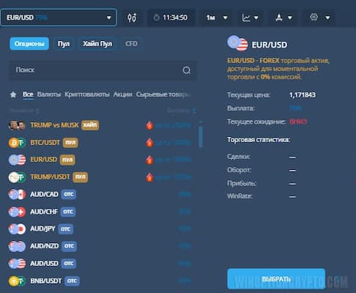Select TRUMP/USDT pool asset
Image resolution: width=356 pixels, height=293 pixels.
pyautogui.click(x=103, y=177)
